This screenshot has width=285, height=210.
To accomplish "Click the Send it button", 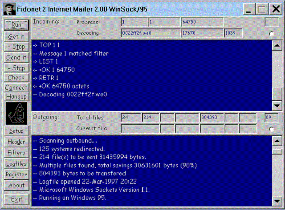I will pos(16,57).
